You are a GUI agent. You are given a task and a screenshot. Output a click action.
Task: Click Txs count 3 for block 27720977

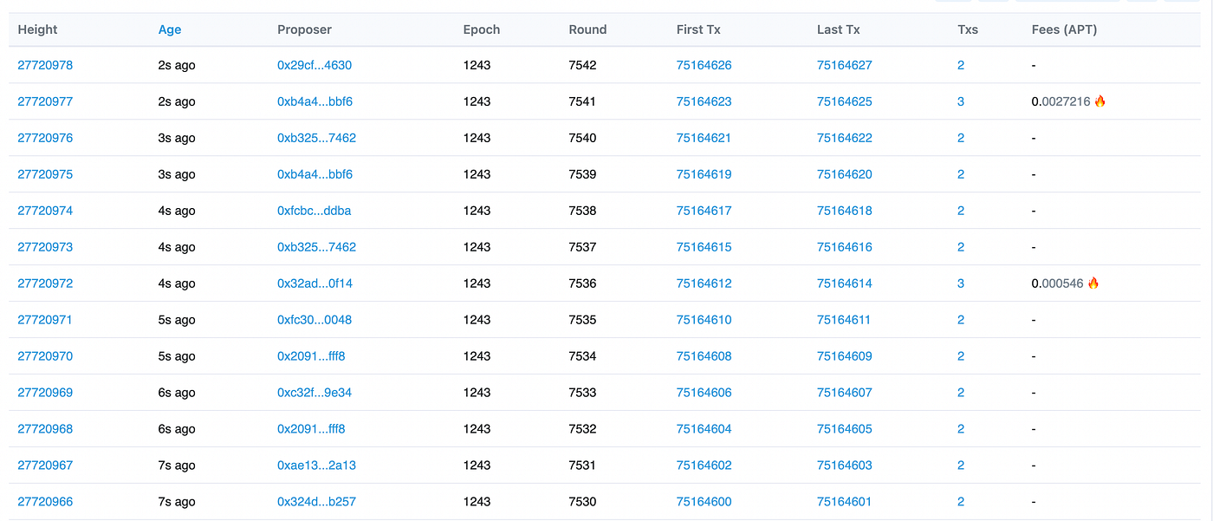[961, 101]
